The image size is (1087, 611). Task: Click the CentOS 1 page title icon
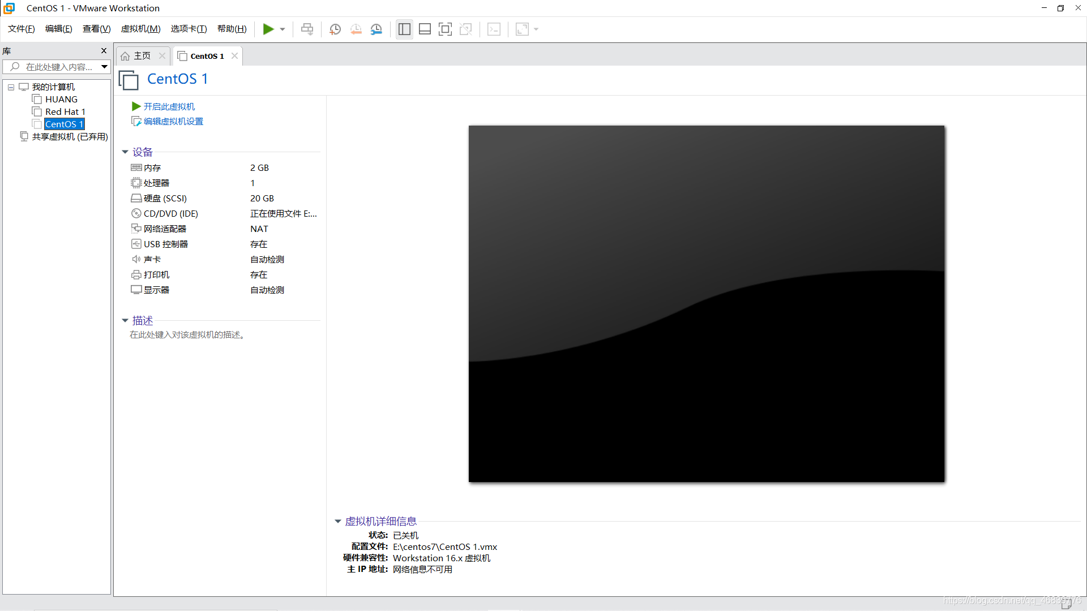(129, 80)
